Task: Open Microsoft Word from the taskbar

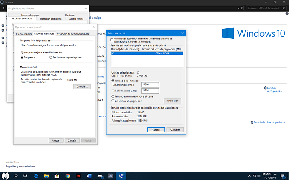Action: [89, 176]
